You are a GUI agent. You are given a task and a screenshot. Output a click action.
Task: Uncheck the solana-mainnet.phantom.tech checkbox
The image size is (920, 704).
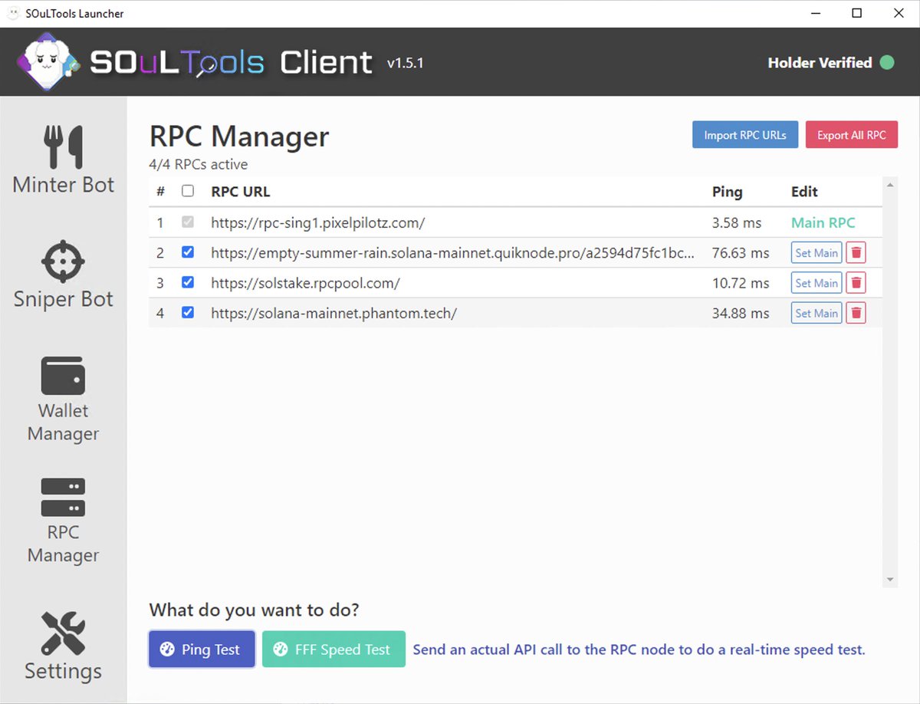click(188, 313)
